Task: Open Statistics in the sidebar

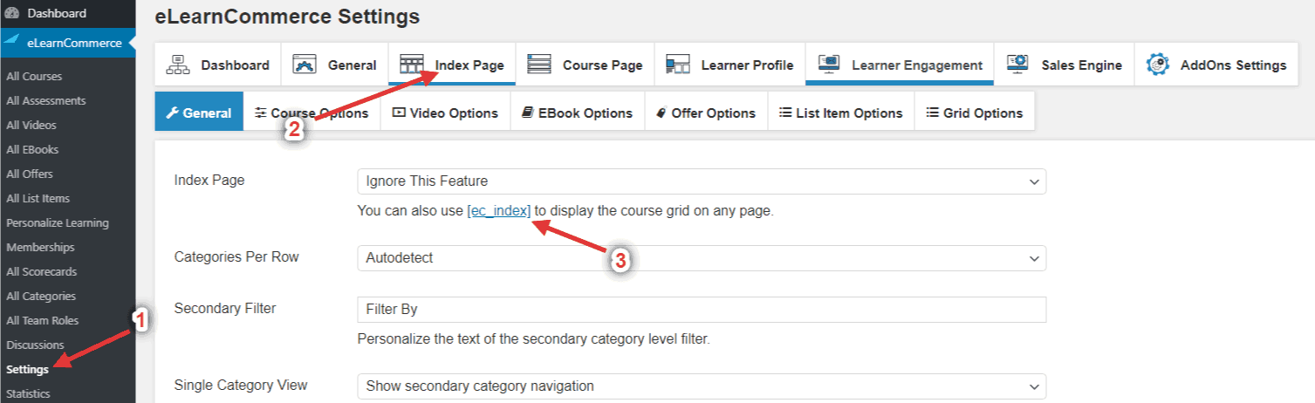Action: click(x=28, y=393)
